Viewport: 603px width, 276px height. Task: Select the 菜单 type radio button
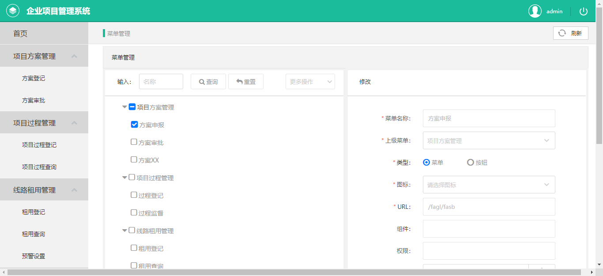point(426,163)
